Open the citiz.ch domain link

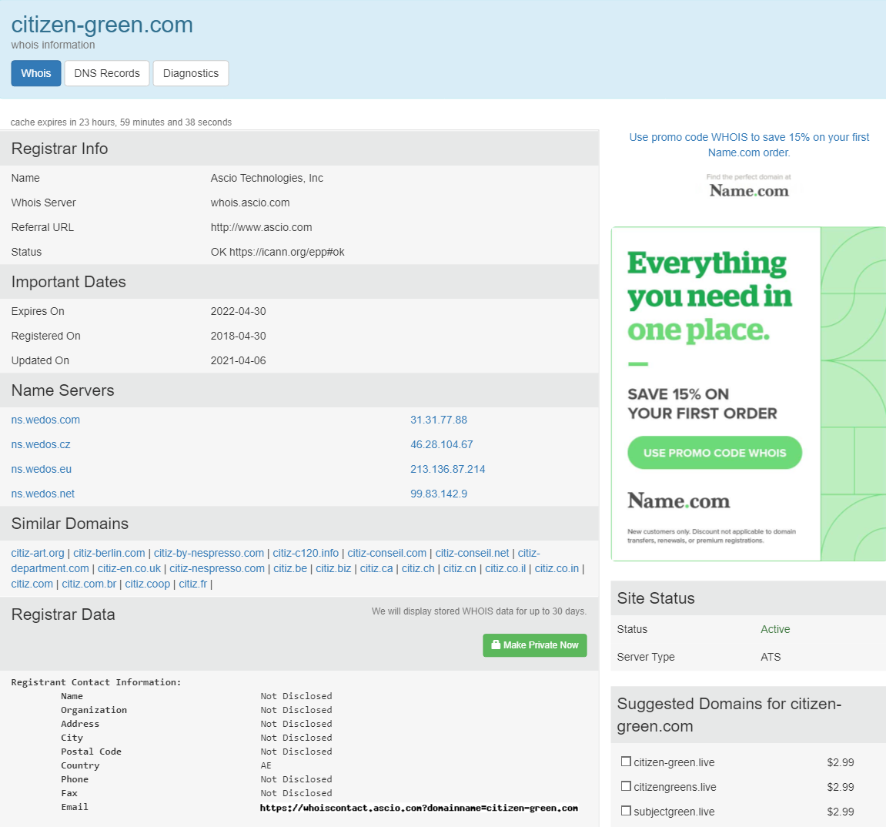point(418,569)
